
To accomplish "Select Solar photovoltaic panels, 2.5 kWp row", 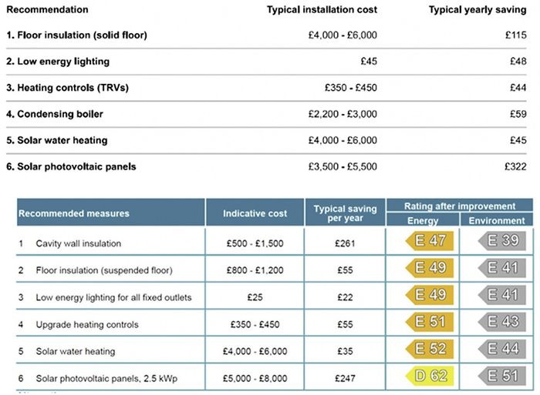I will coord(275,378).
